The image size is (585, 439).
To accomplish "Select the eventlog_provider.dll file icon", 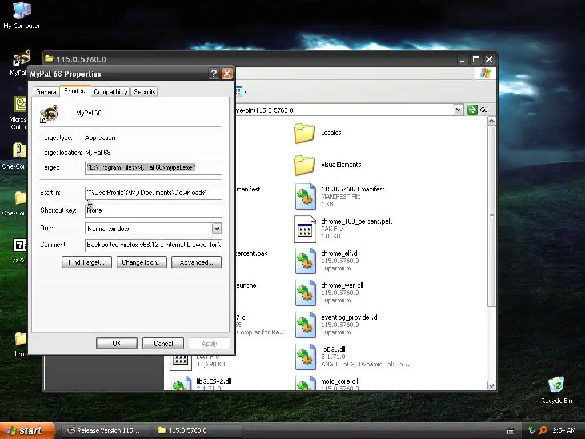I will pyautogui.click(x=305, y=325).
